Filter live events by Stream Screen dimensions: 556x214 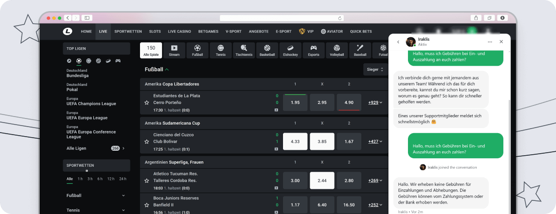coord(174,50)
